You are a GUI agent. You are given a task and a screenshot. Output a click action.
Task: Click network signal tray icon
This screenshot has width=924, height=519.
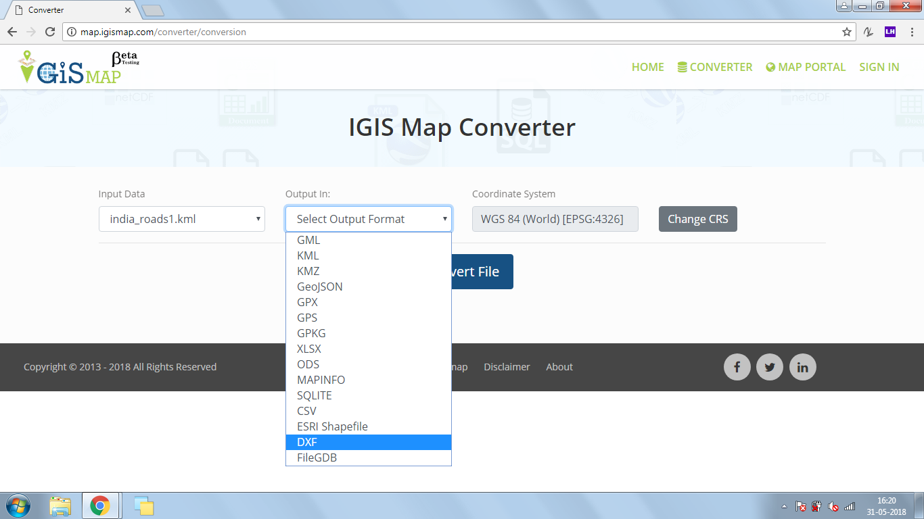click(x=850, y=506)
